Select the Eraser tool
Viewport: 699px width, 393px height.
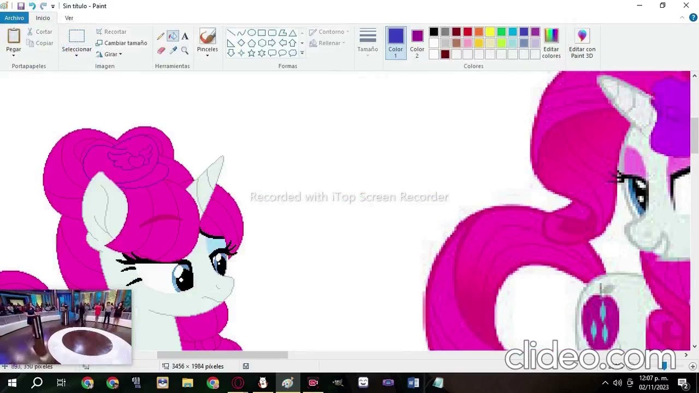click(x=161, y=50)
